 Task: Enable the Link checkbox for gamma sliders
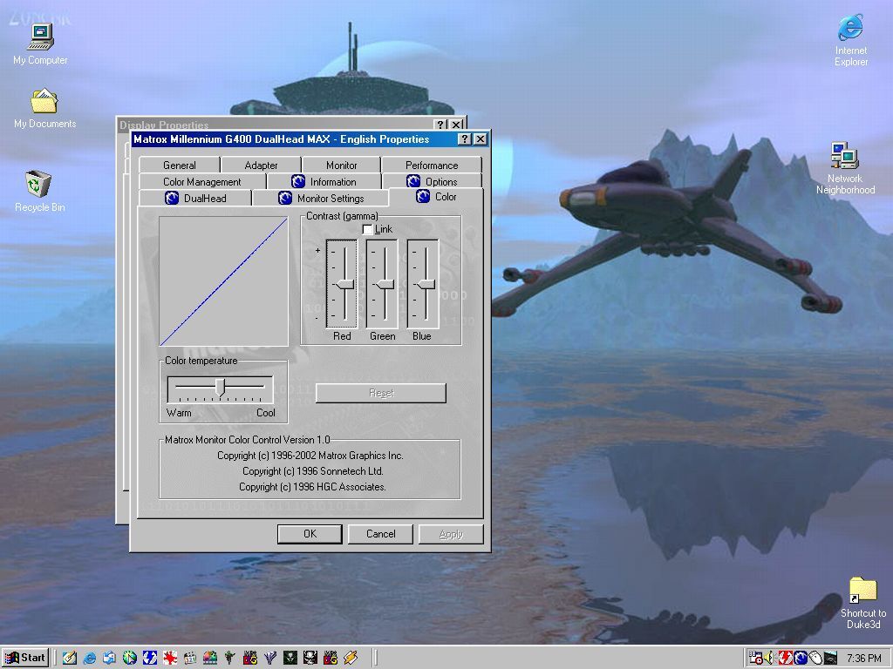pos(367,229)
